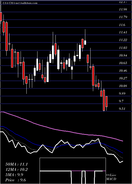Click the 10.08 price axis label
This screenshot has width=132, height=184.
click(x=123, y=86)
